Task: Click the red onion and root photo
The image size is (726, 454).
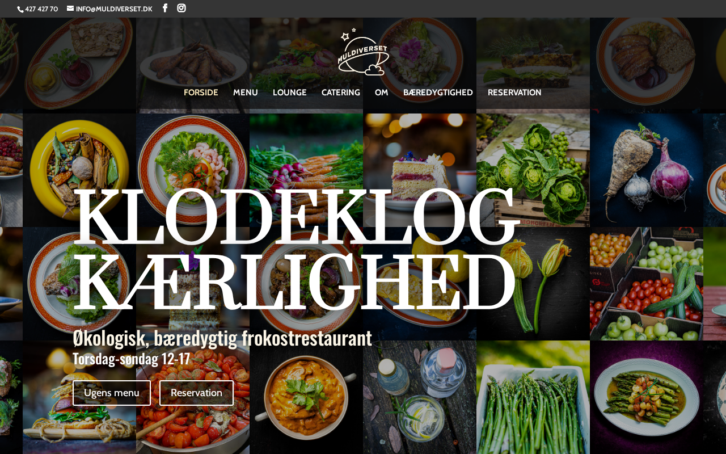Action: tap(647, 170)
